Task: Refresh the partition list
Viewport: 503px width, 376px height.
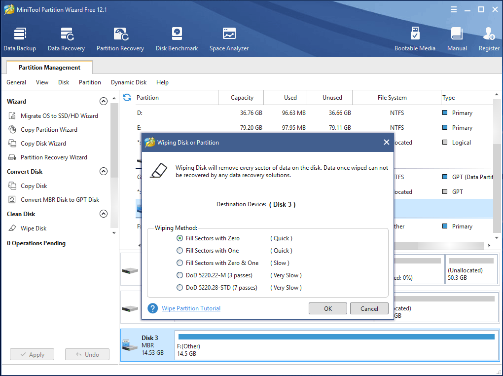Action: coord(127,97)
